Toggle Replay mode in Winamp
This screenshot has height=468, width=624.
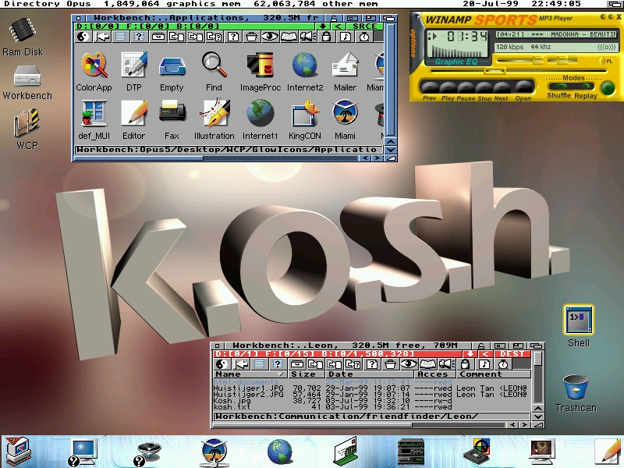coord(585,87)
